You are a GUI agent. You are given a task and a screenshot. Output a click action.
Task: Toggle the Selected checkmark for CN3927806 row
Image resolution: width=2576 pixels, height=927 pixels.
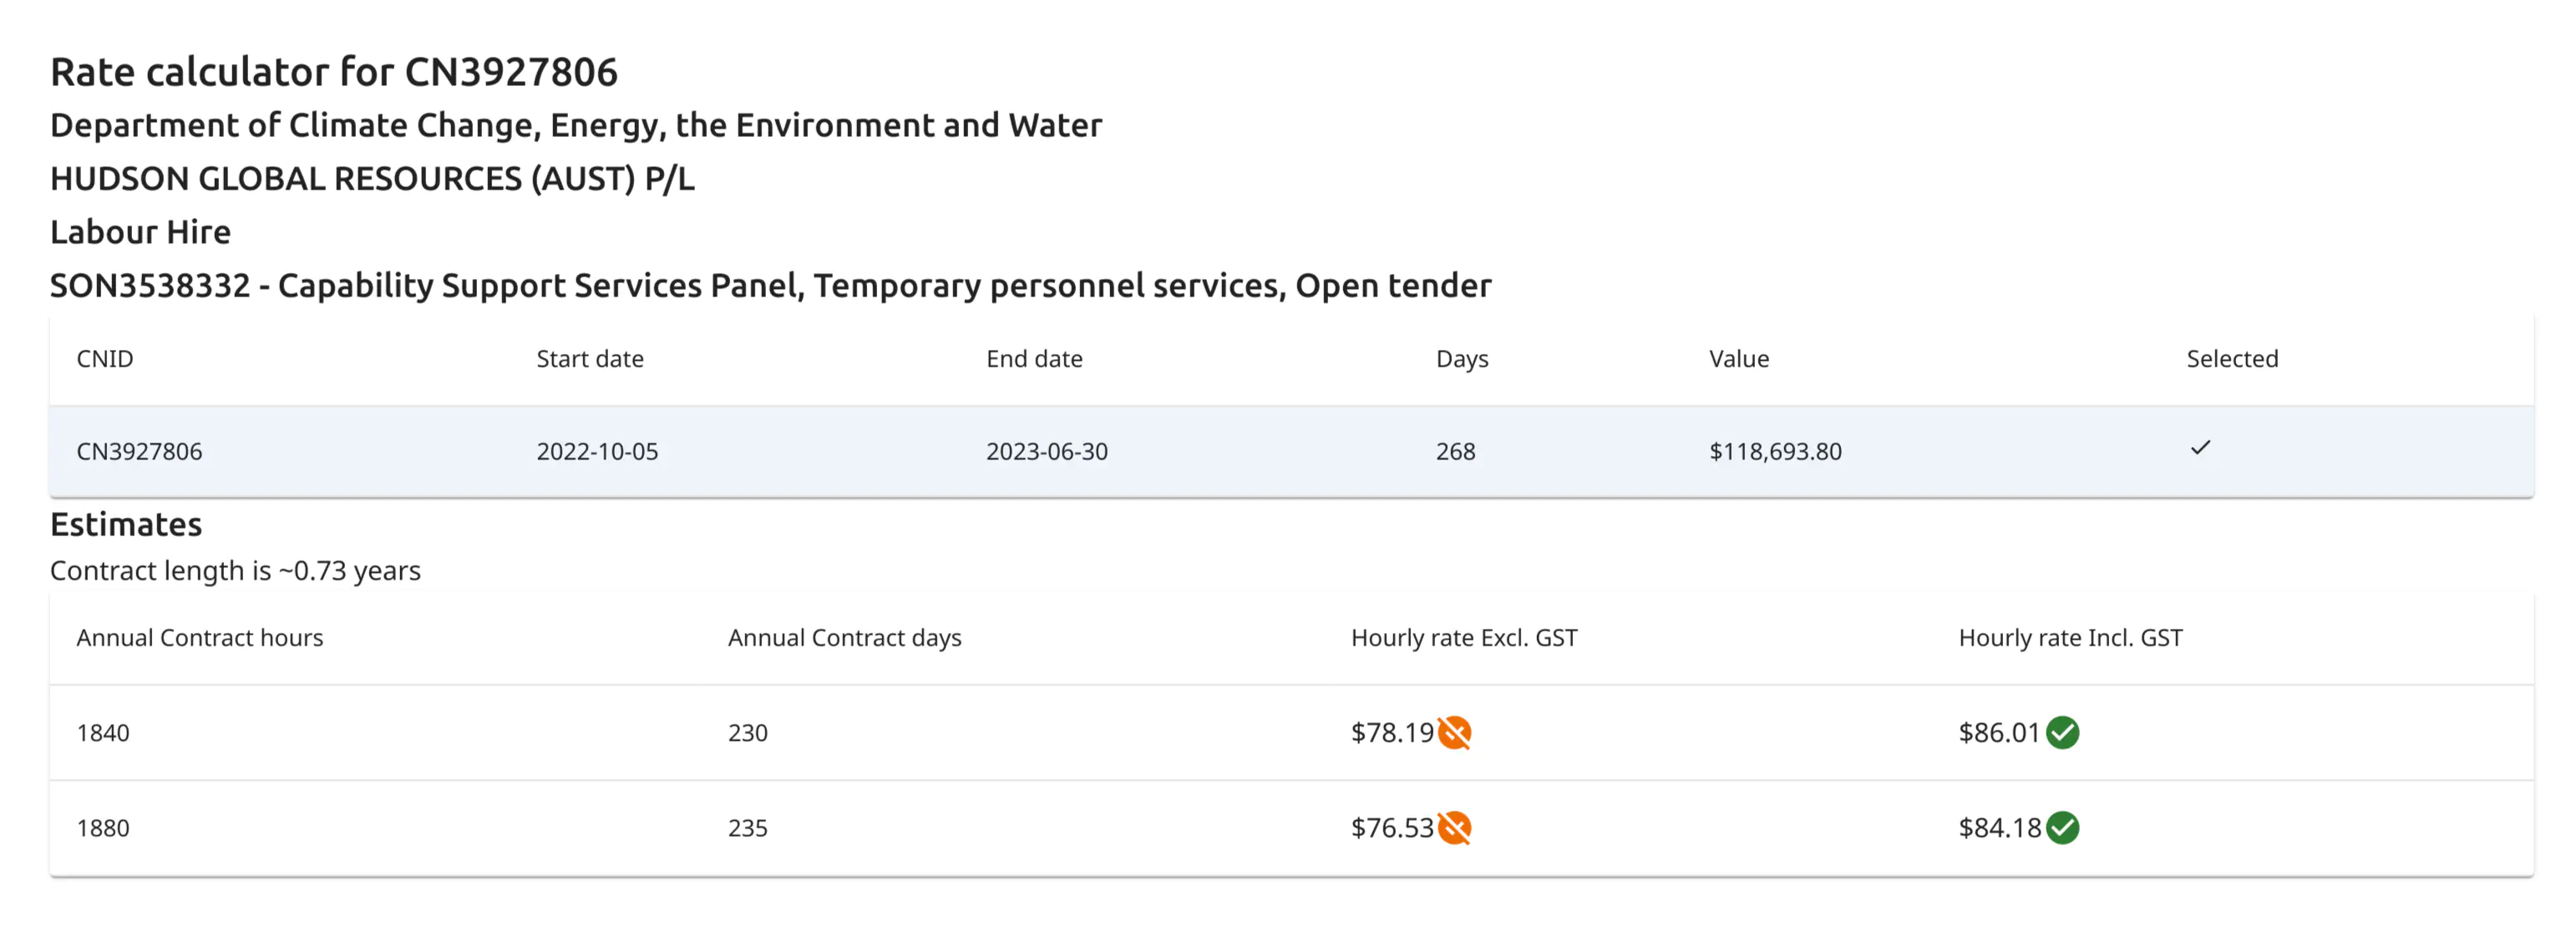pos(2200,448)
